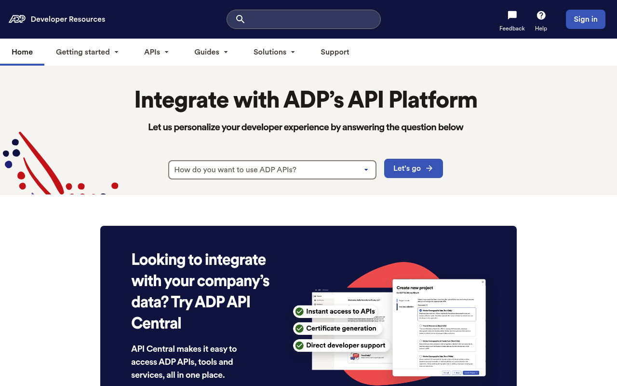Click the search magnifier icon
This screenshot has width=617, height=386.
(240, 19)
